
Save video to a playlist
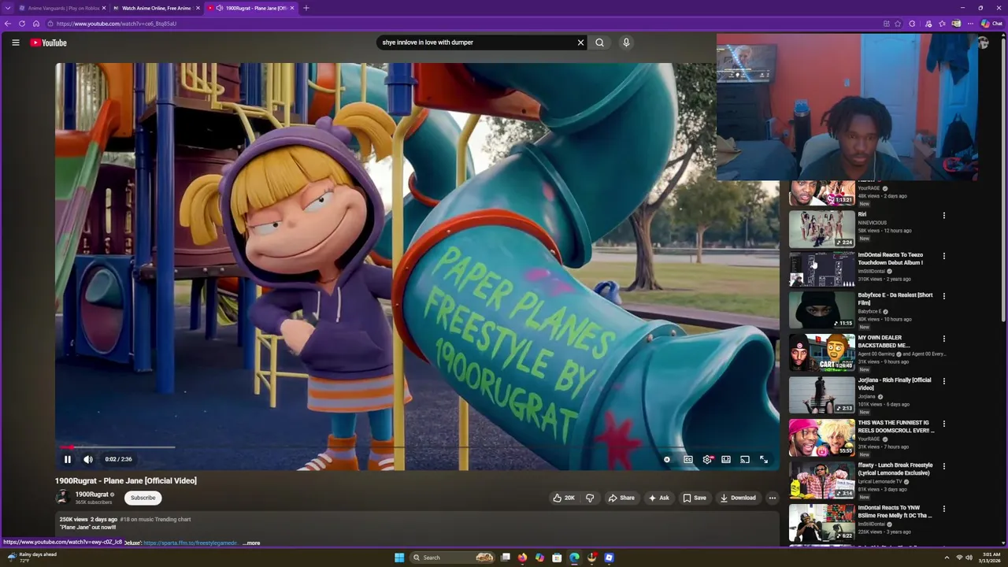pos(695,498)
